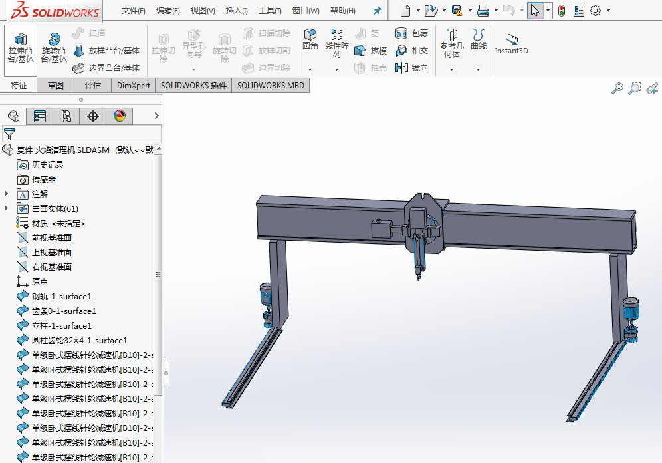Pin the menu bar with pushpin
The width and height of the screenshot is (662, 463).
pyautogui.click(x=377, y=11)
